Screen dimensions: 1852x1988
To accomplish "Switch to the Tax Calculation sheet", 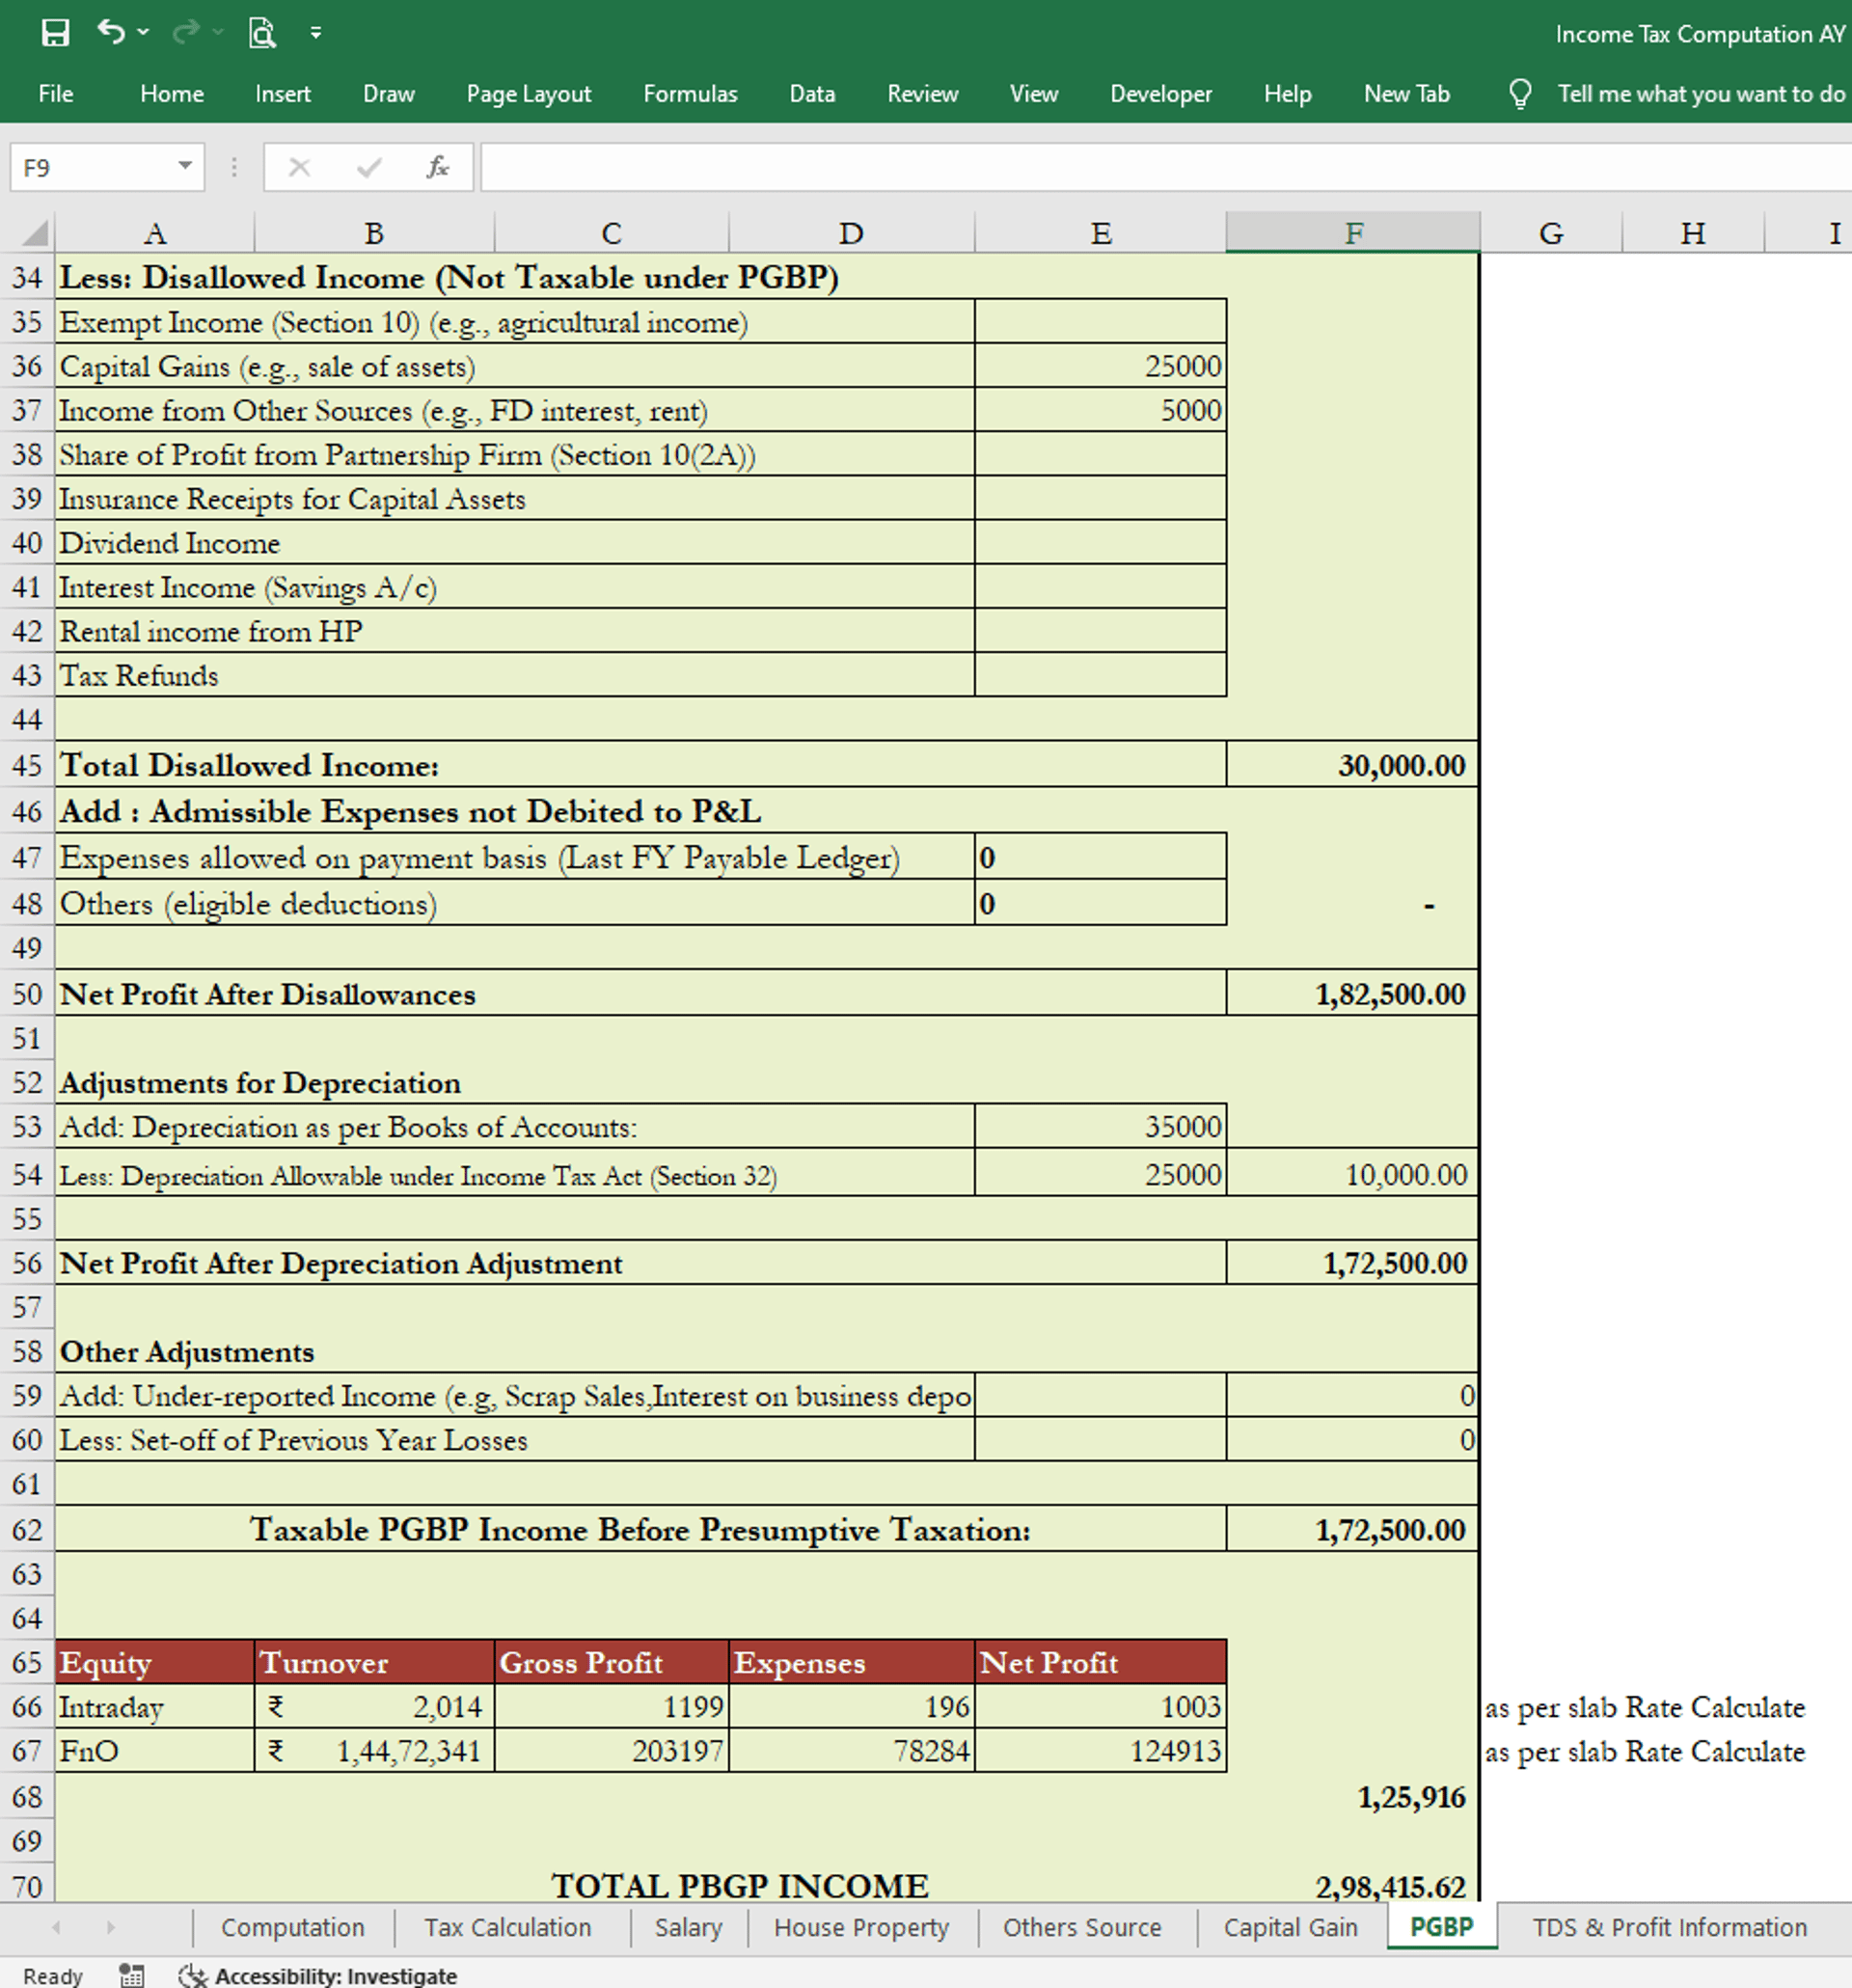I will pos(507,1927).
